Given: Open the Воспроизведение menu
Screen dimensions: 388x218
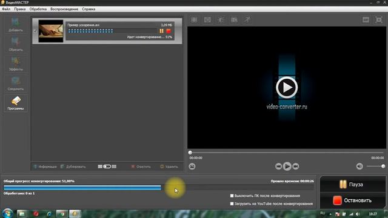Looking at the screenshot, I should 64,9.
